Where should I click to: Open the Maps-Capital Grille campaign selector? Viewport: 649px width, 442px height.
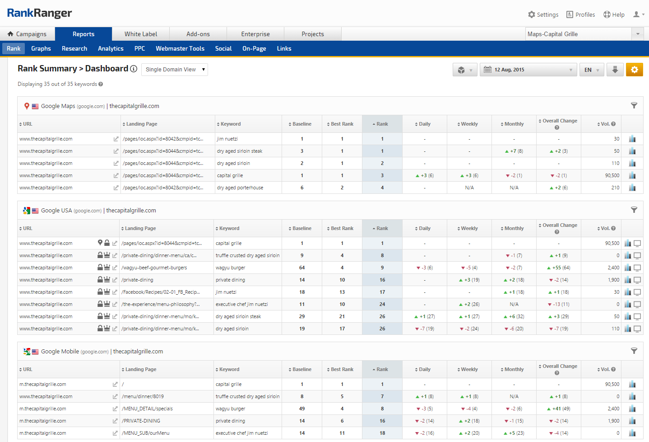(x=585, y=34)
